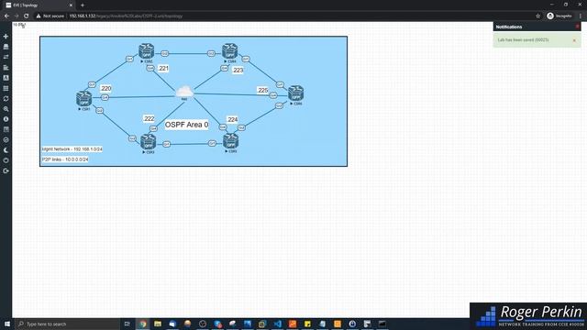Click the .220 address label
587x330 pixels.
tap(106, 88)
